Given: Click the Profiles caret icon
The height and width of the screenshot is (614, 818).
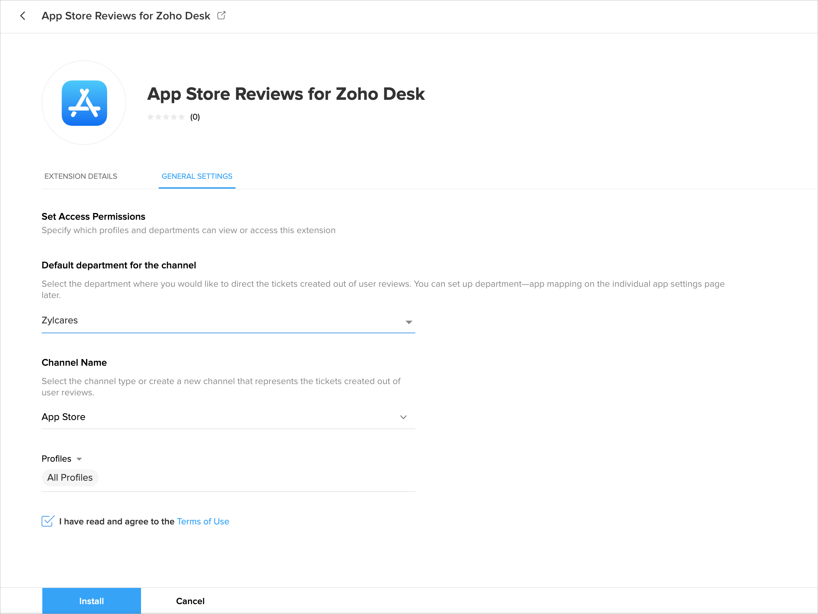Looking at the screenshot, I should (x=79, y=459).
